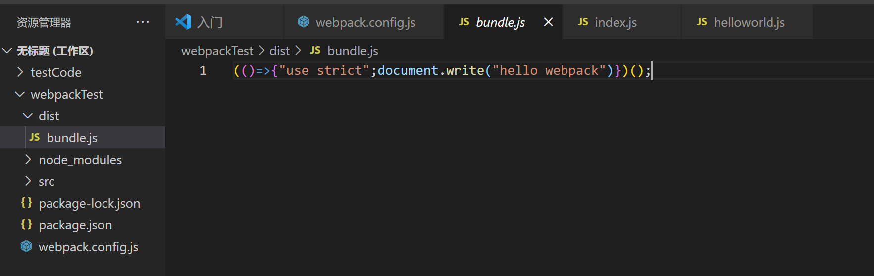Open explorer more actions ellipsis menu
This screenshot has width=874, height=276.
[x=143, y=22]
